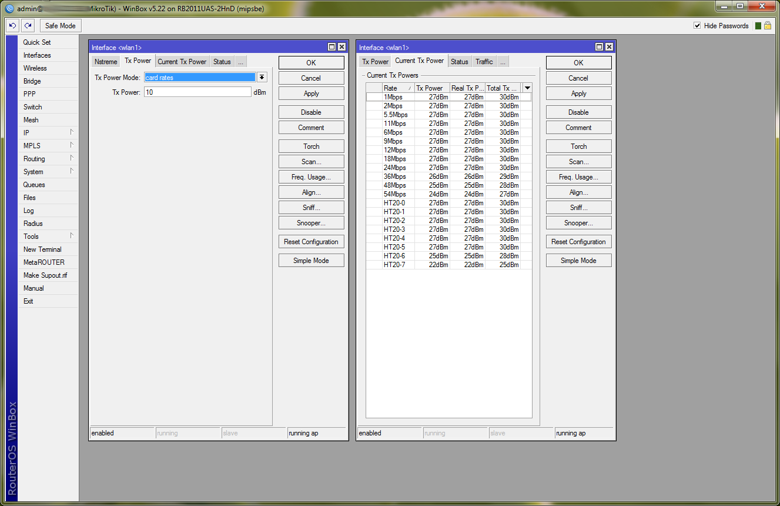
Task: Click Simple Mode in right window
Action: 579,261
